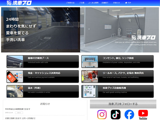Click the リールホース, バケツ free rental card
The image size is (160, 120).
point(117,76)
